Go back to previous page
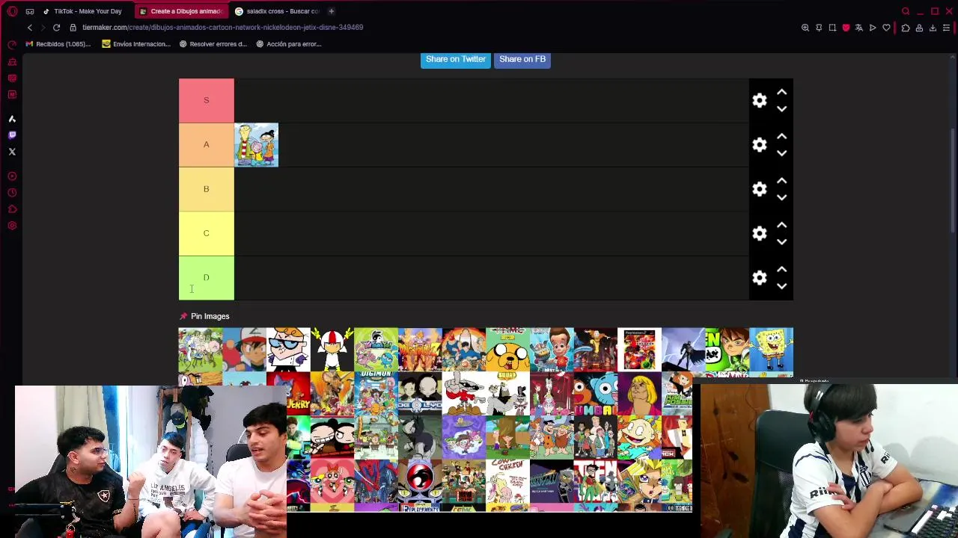Screen dimensions: 958x538 [30, 28]
